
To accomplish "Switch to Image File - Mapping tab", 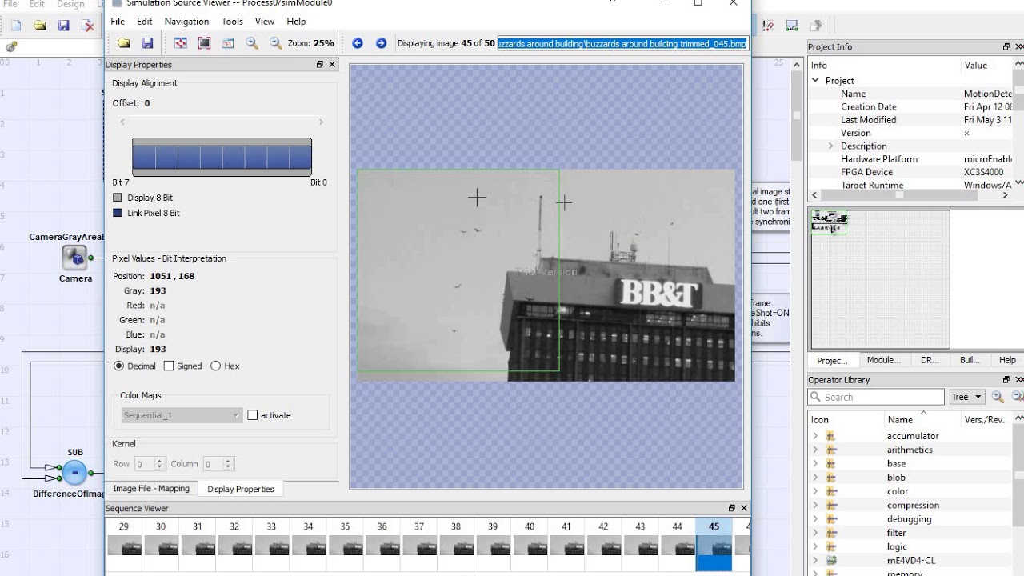I will coord(151,488).
